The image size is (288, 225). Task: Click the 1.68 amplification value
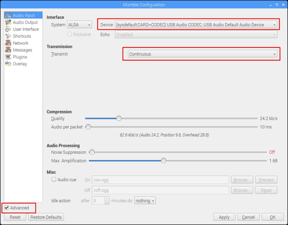pyautogui.click(x=273, y=161)
